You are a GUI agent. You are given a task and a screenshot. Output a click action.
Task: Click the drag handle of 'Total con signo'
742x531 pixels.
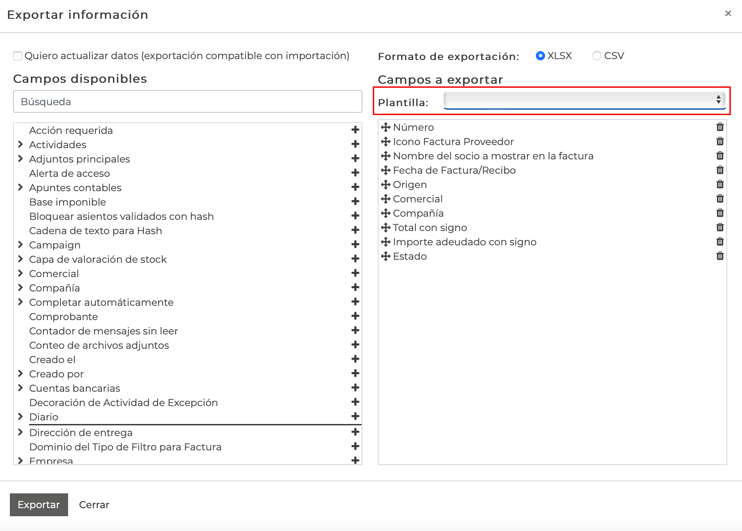click(x=385, y=227)
